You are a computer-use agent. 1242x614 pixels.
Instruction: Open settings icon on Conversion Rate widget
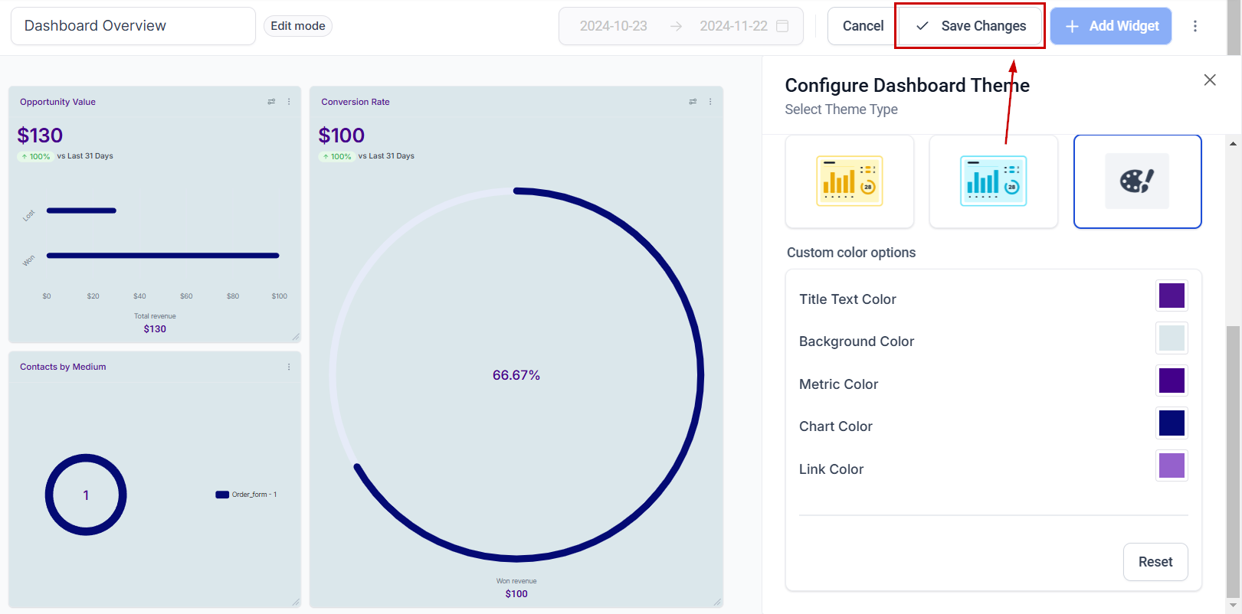pos(693,102)
